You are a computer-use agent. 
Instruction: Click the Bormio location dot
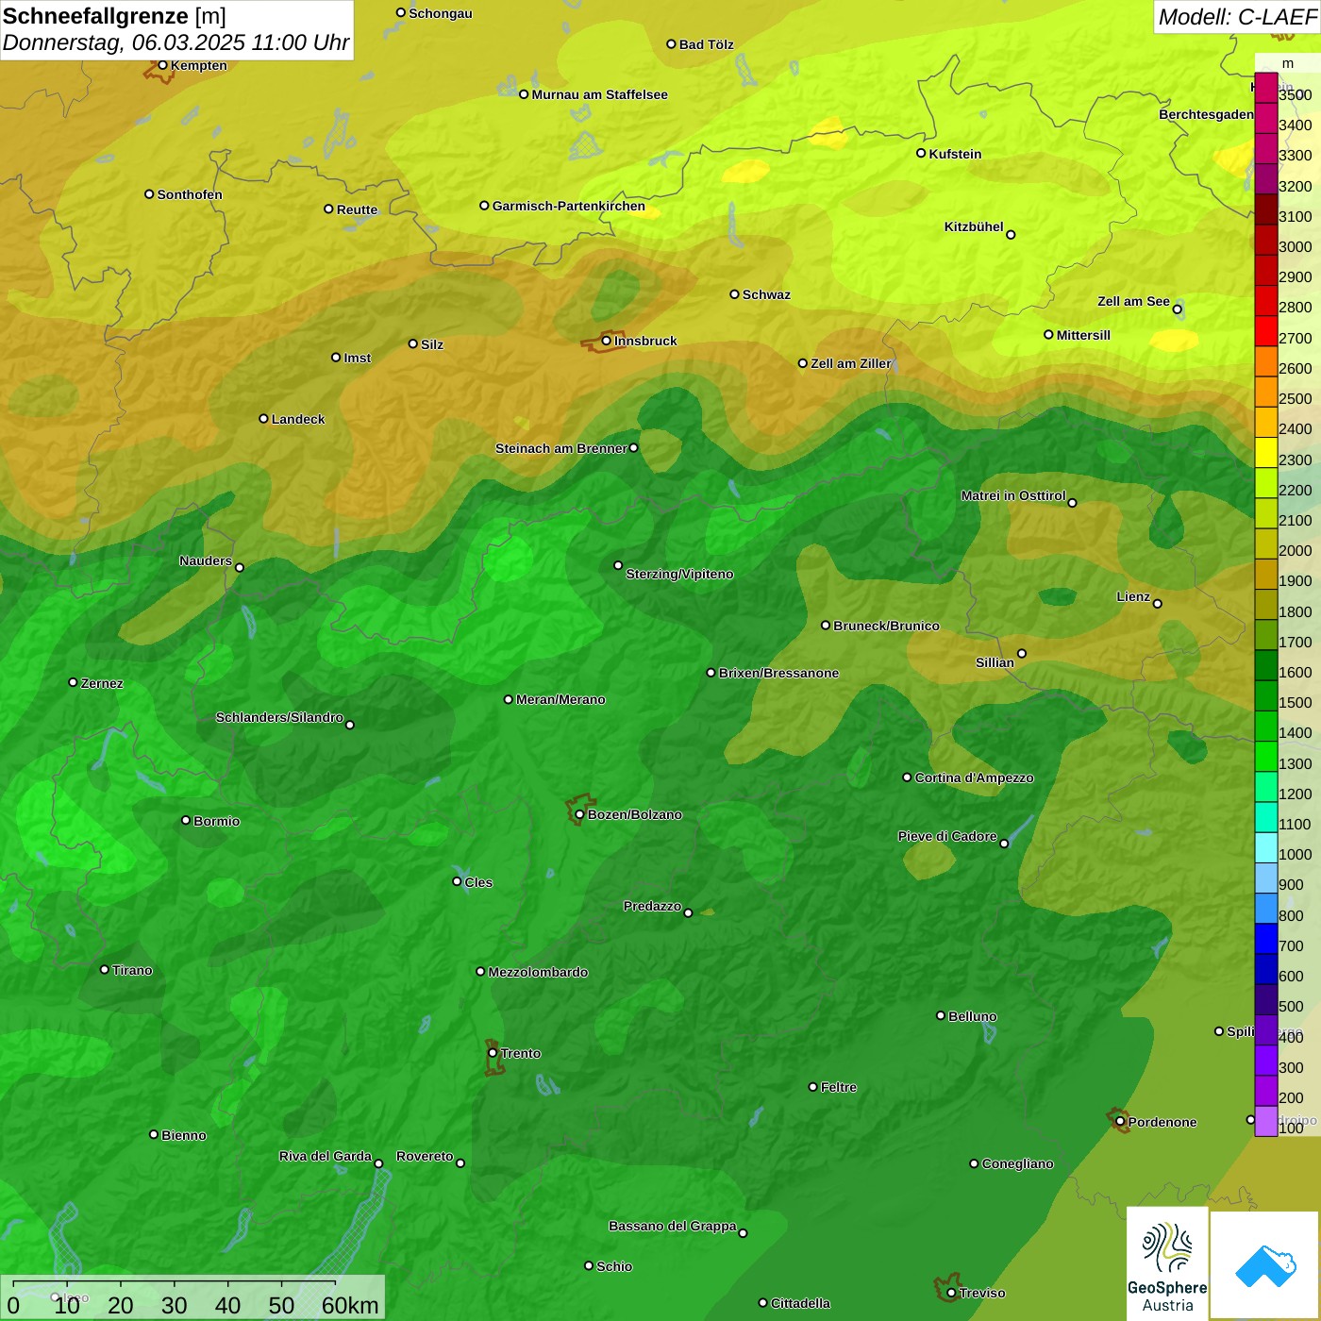pos(186,820)
